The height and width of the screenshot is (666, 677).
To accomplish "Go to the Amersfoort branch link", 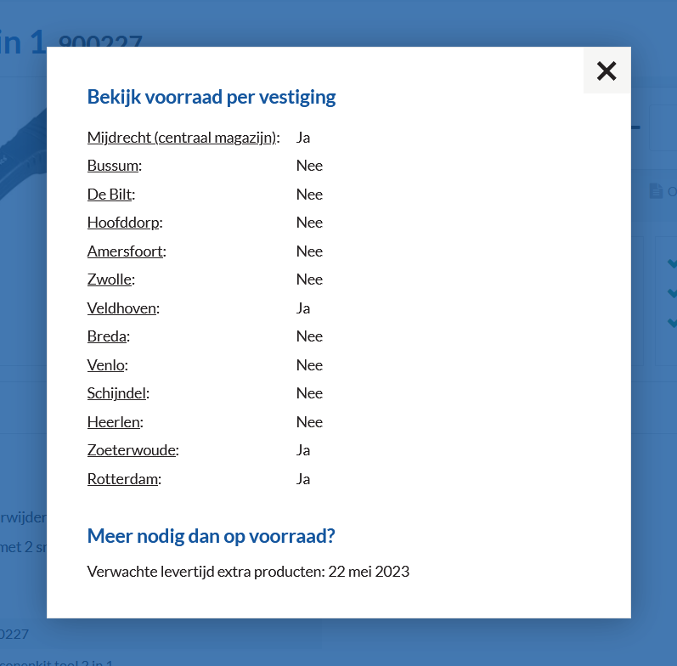I will click(x=124, y=251).
